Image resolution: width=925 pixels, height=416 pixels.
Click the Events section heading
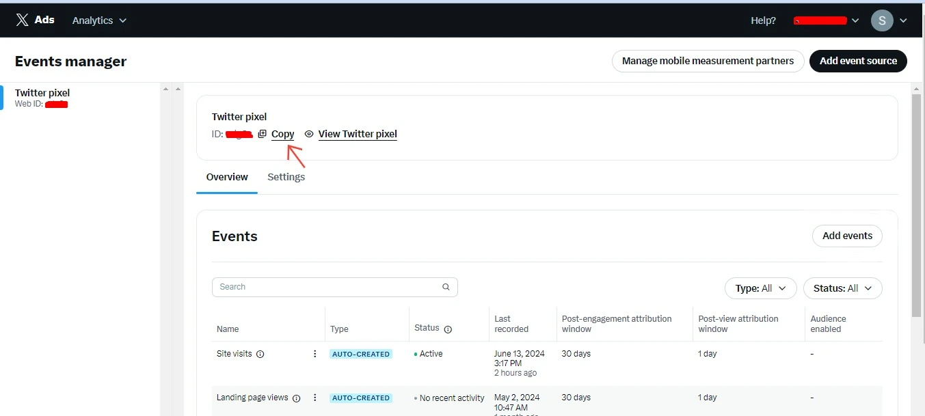coord(234,236)
